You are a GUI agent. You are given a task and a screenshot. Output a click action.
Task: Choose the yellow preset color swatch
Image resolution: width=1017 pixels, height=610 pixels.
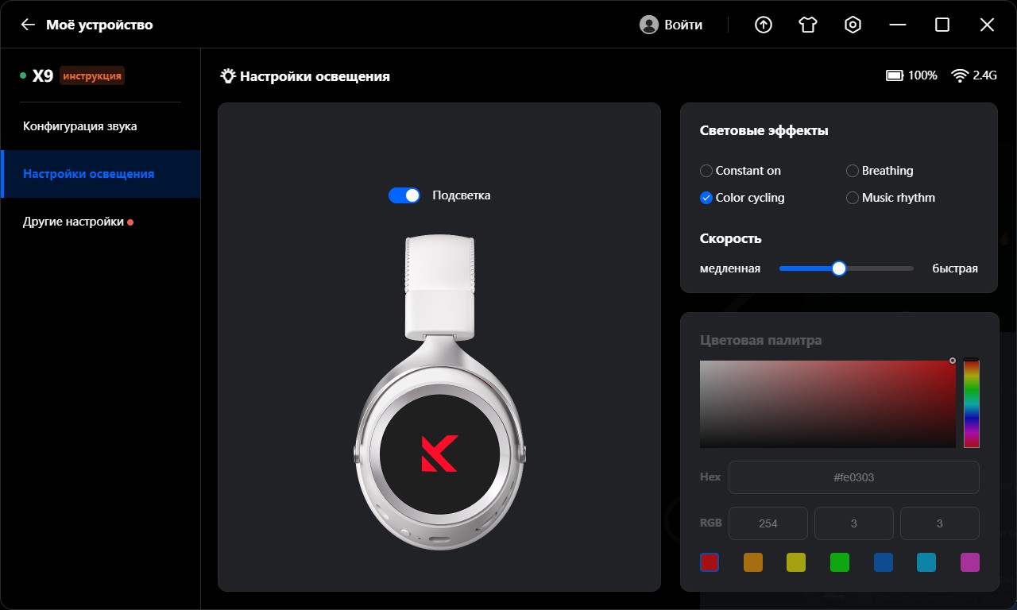tap(796, 562)
